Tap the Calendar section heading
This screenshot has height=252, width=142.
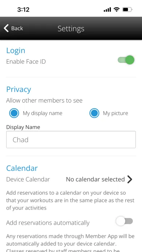(22, 168)
